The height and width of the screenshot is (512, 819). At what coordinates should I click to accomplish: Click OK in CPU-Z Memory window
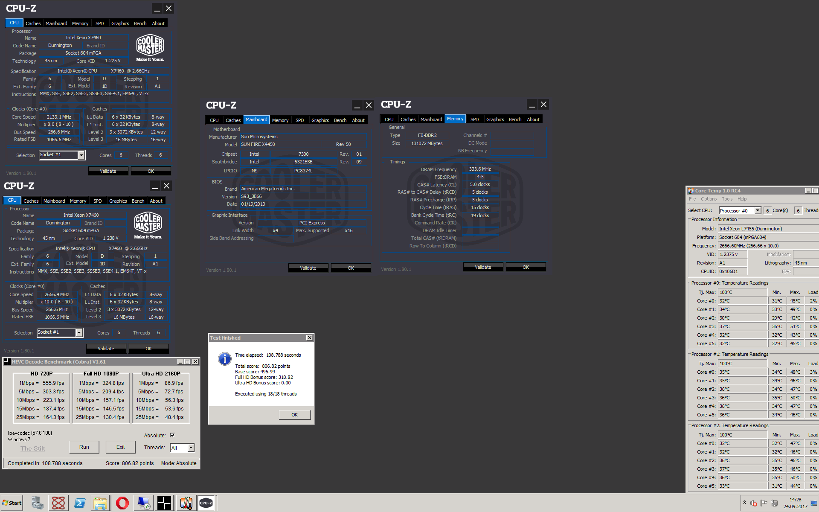(526, 267)
